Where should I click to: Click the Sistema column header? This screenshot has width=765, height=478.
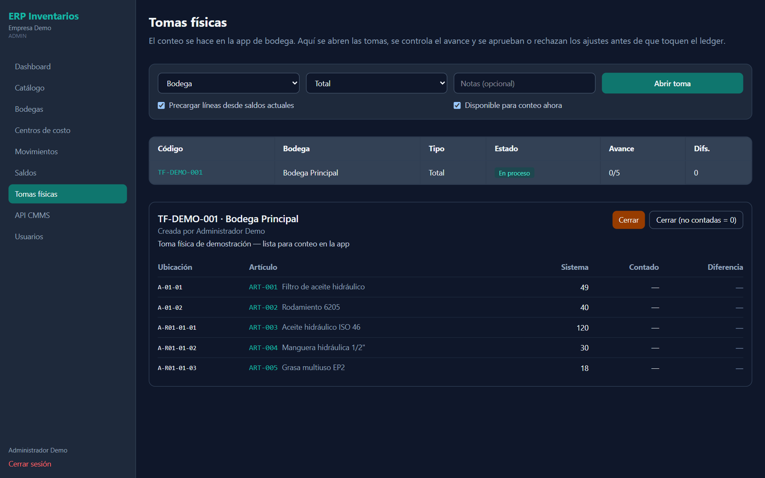coord(575,267)
